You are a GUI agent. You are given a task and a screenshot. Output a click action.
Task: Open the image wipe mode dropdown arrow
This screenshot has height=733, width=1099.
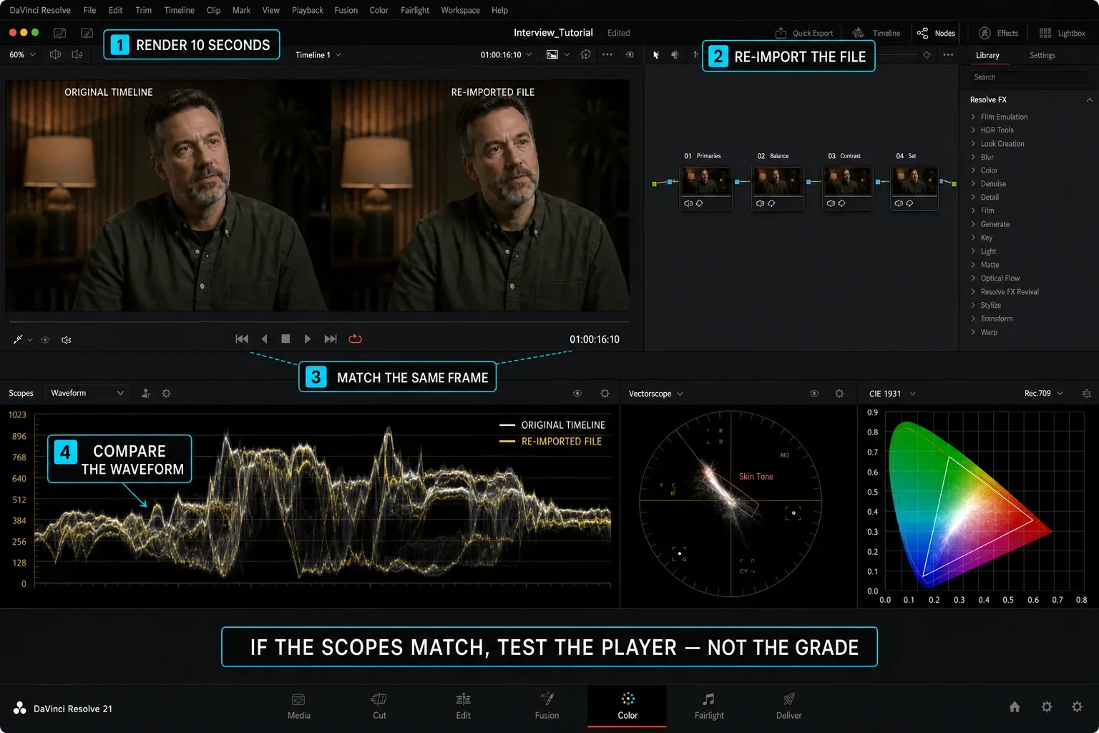[567, 54]
